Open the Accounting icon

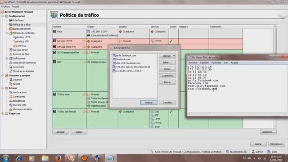(x=11, y=67)
